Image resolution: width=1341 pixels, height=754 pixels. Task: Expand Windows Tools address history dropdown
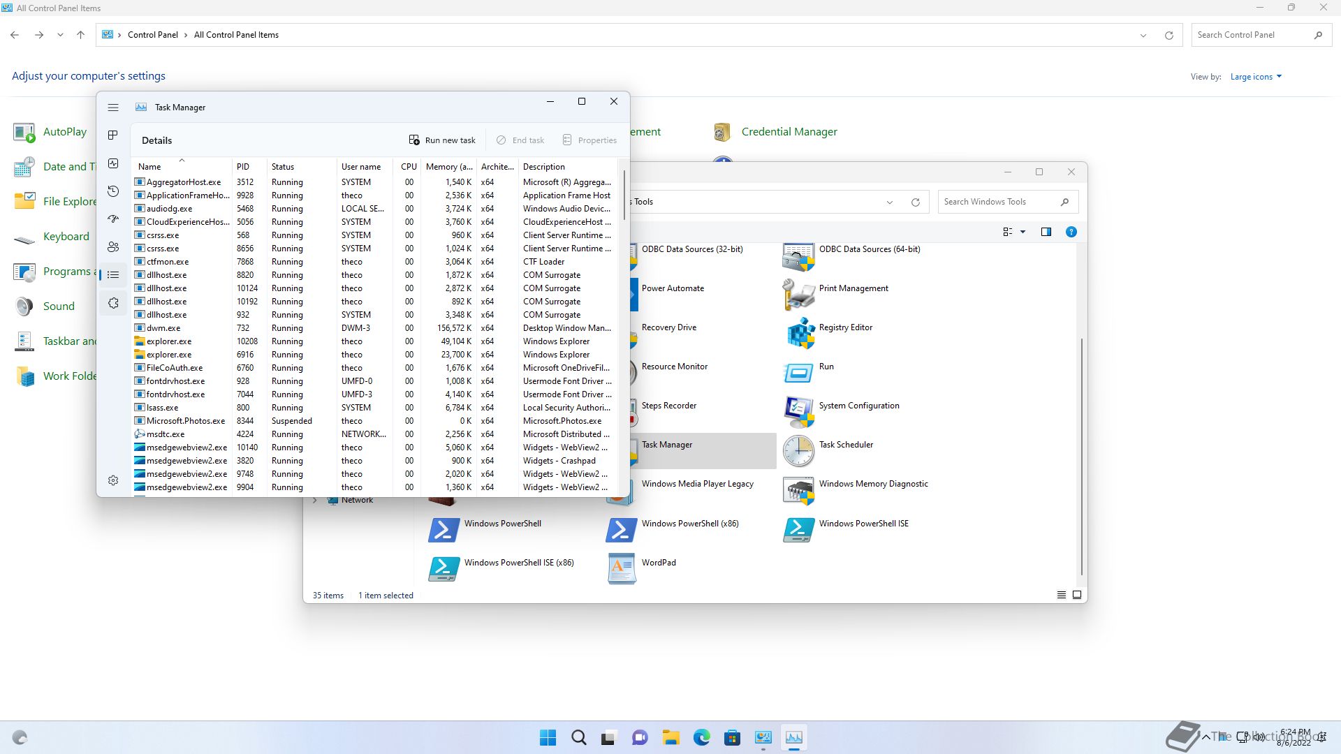point(889,202)
